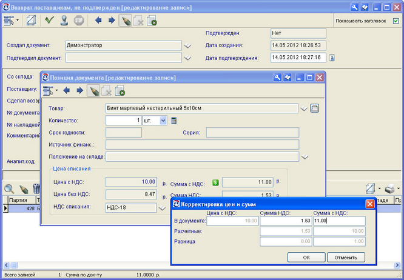Open dropdown arrow next to copy icon above table

point(379,188)
